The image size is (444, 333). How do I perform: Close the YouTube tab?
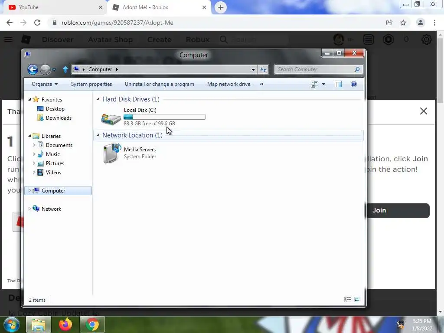click(x=101, y=7)
